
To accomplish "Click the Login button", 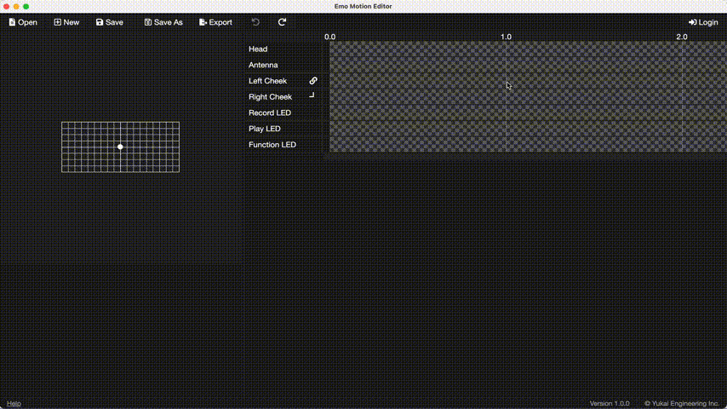I will pos(703,22).
